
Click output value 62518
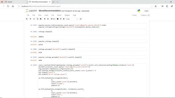coord(40,45)
